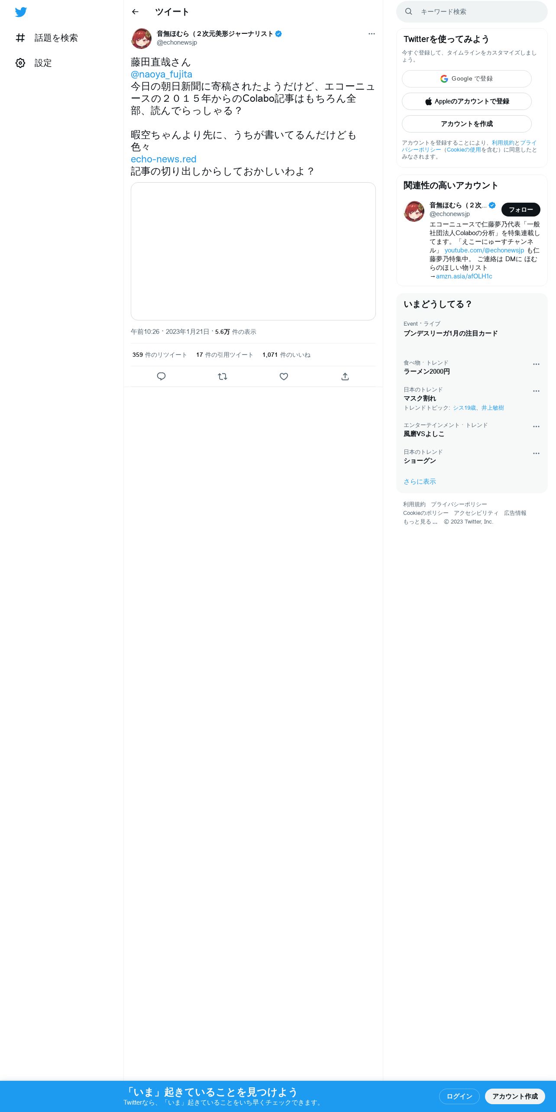
Task: Open youtube.com/@echonewsjp link
Action: 484,250
